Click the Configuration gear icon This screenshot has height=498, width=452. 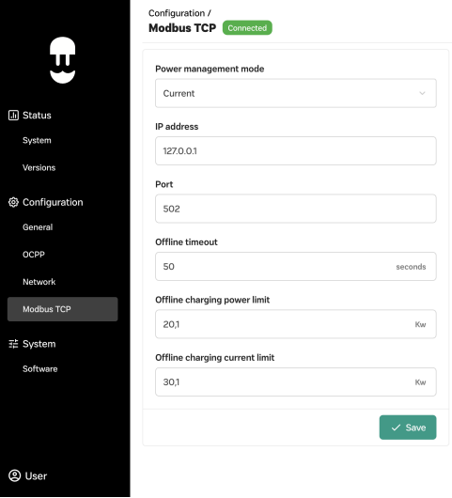[13, 202]
